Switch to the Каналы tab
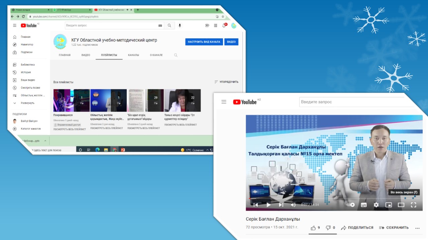Viewport: 428px width, 240px height. pos(133,55)
